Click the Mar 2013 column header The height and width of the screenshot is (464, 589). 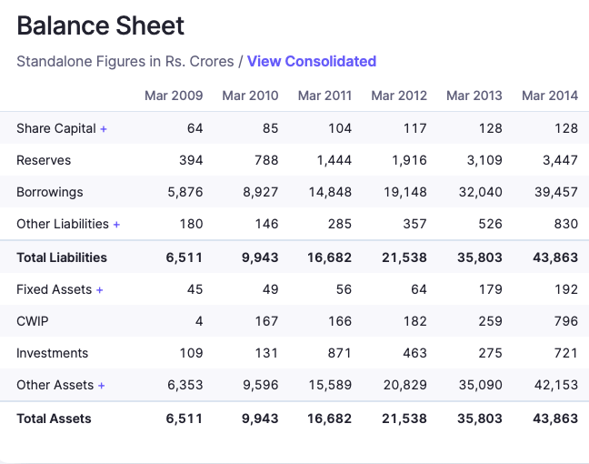coord(474,96)
